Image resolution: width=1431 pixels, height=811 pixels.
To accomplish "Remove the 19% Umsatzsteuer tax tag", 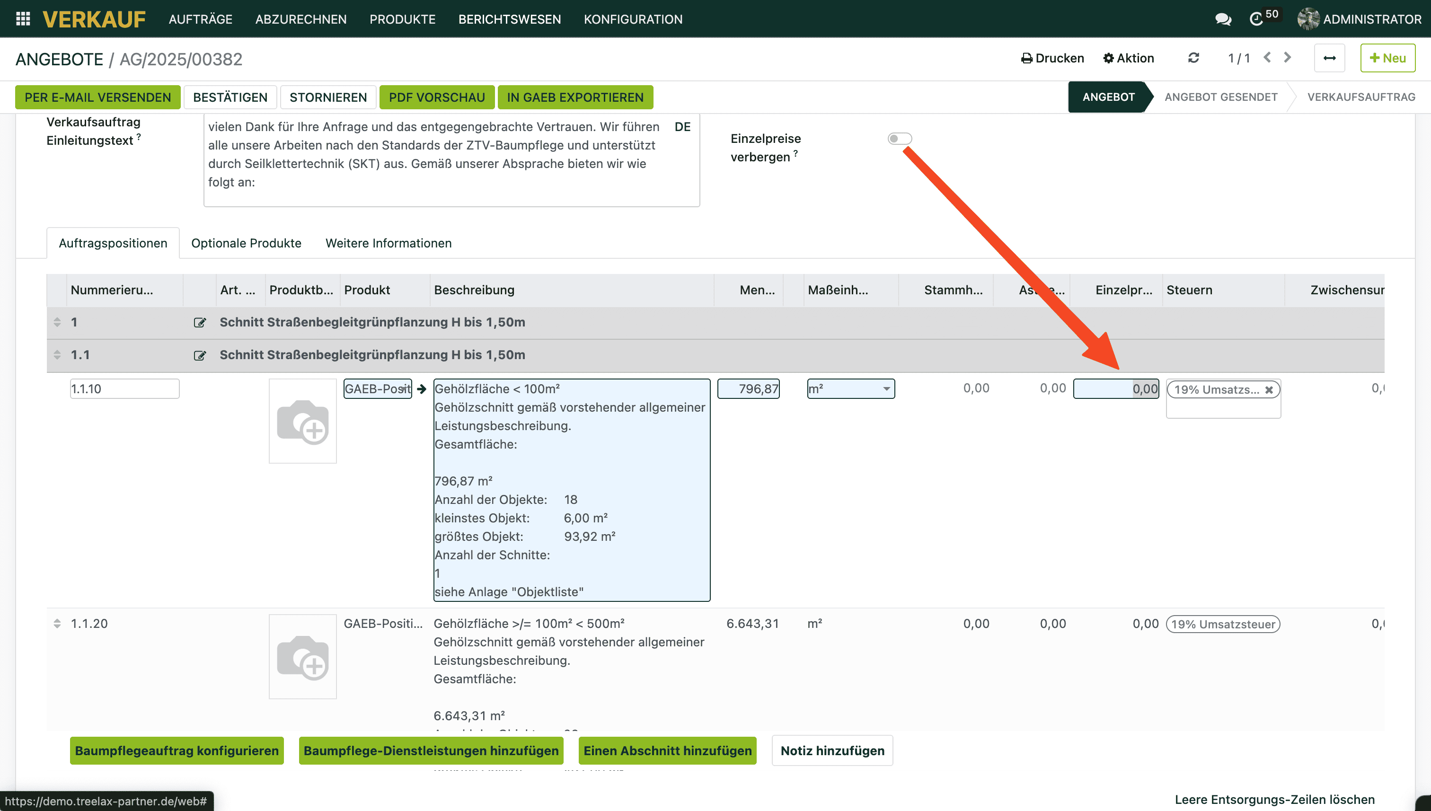I will click(1268, 390).
